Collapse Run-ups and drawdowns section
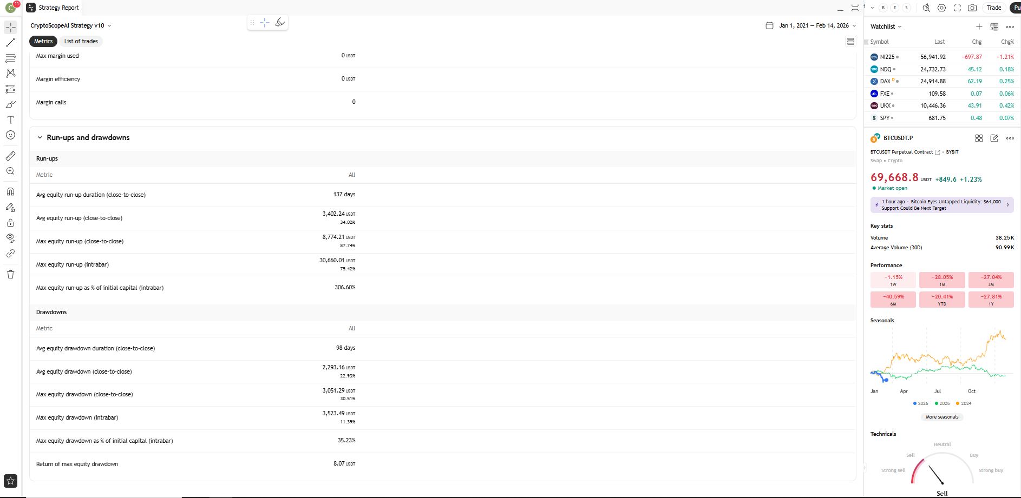Viewport: 1021px width, 498px height. tap(40, 137)
